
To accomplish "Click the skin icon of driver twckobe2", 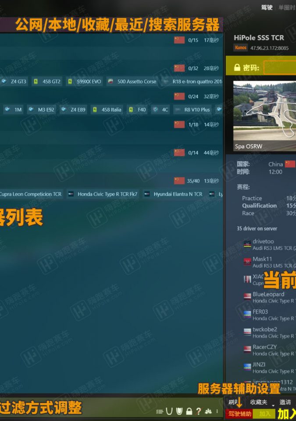I will (x=247, y=332).
